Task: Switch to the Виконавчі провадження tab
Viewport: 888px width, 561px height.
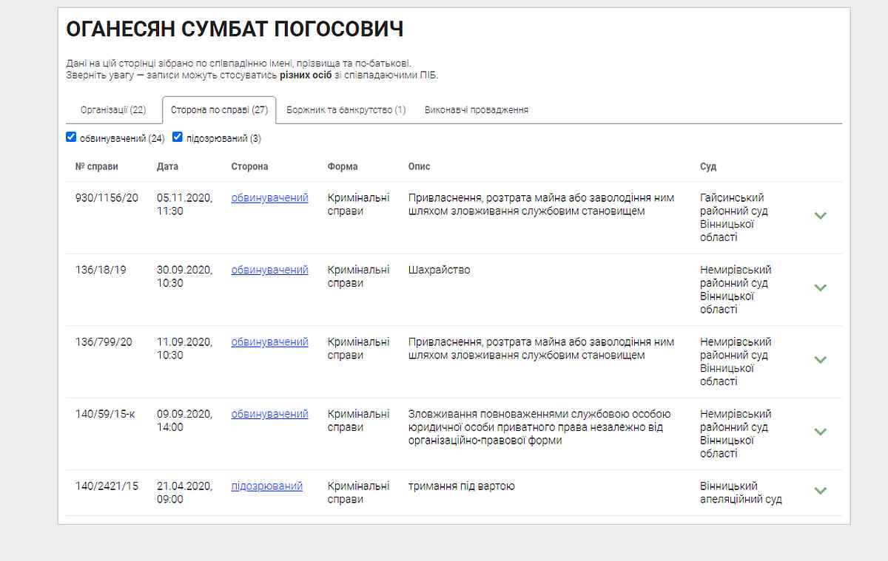Action: point(475,109)
